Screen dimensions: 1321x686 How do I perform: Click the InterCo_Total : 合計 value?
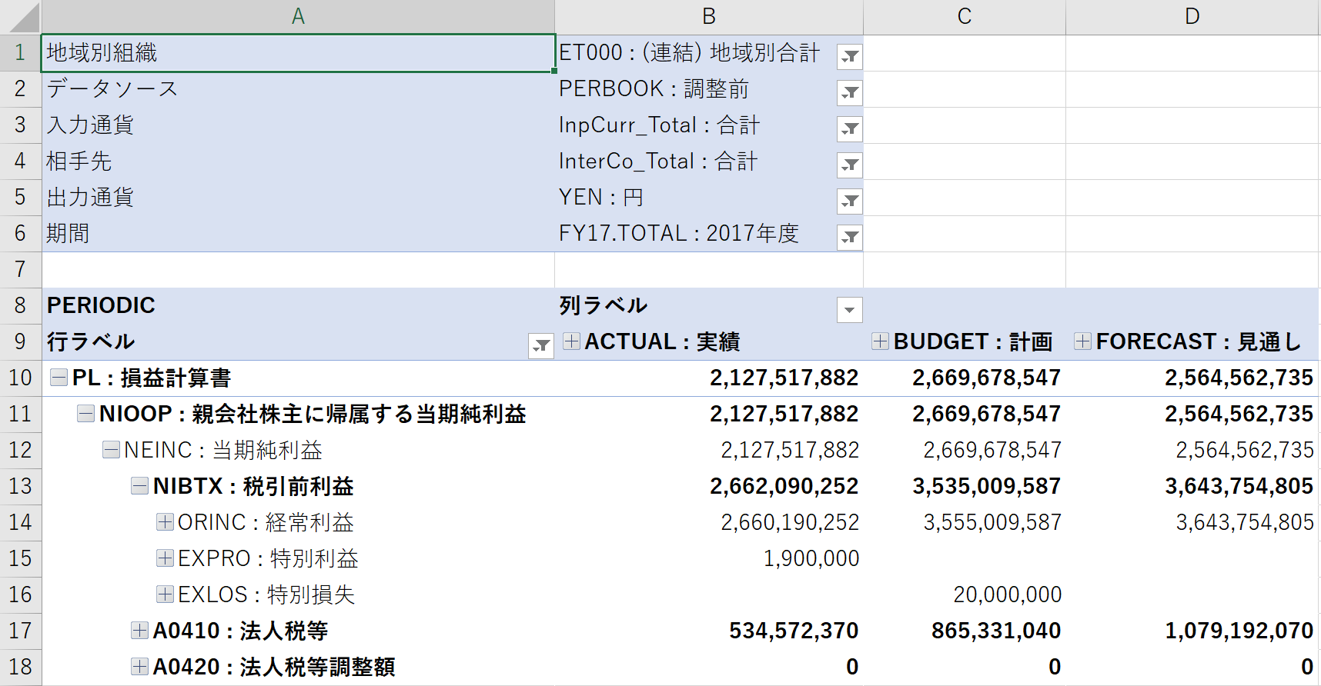tap(658, 162)
